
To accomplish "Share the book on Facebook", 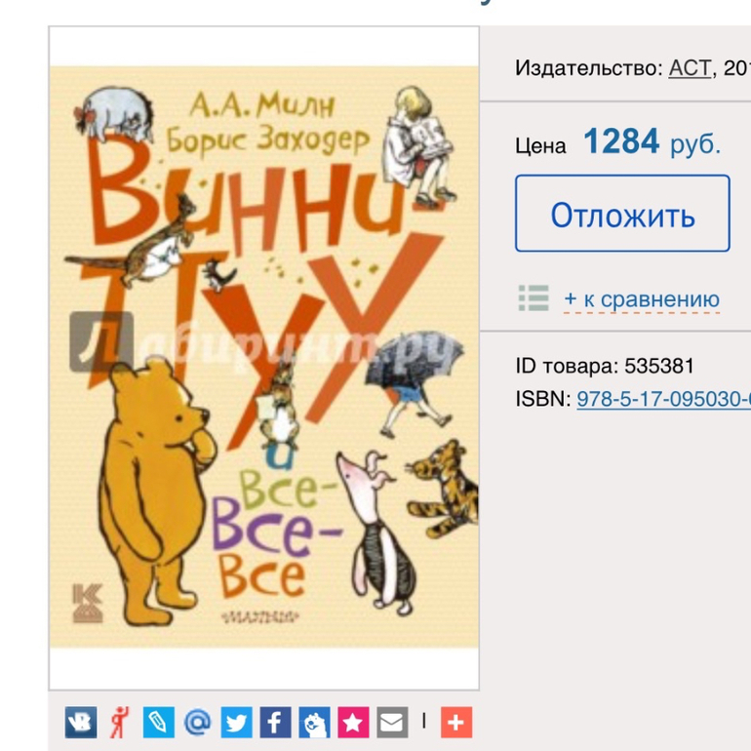I will 275,722.
